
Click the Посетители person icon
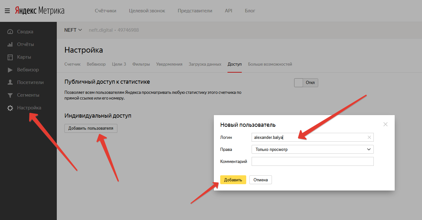pos(10,82)
